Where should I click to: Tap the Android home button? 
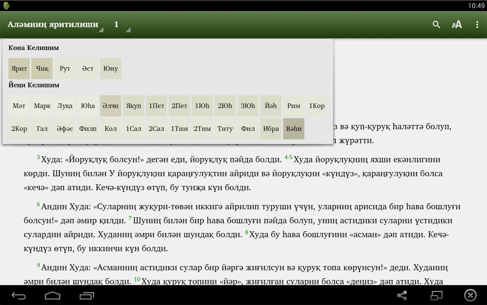[53, 296]
